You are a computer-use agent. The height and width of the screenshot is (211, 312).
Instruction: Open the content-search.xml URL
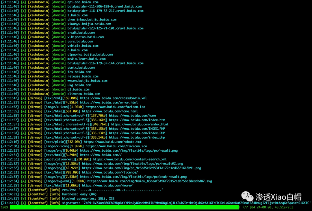(129, 159)
